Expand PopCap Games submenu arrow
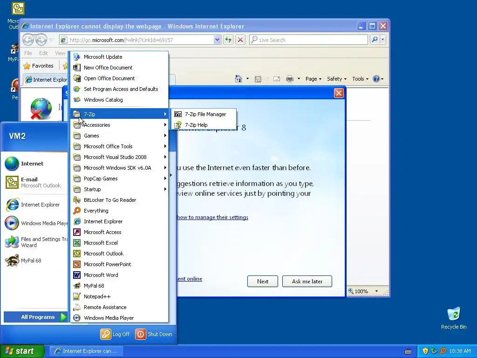 click(x=165, y=179)
